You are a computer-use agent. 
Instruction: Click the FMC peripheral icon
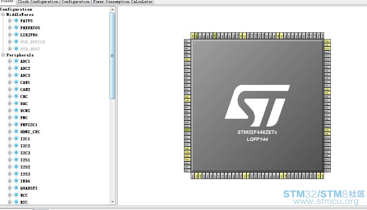click(16, 117)
